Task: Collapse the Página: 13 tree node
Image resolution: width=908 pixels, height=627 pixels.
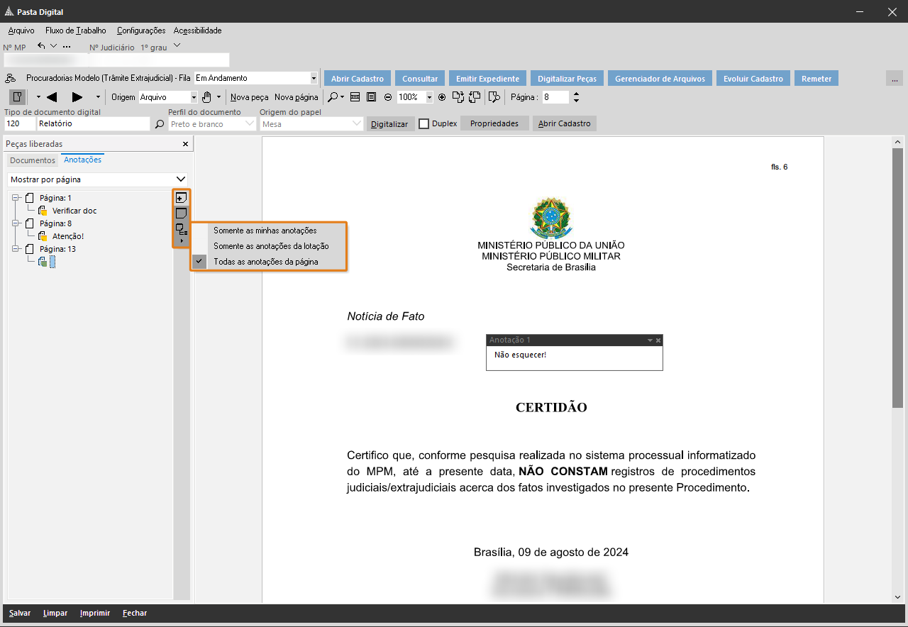Action: 16,249
